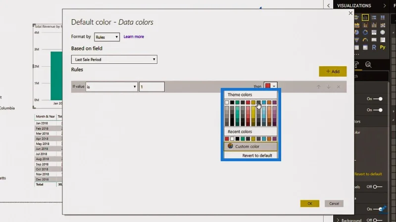
Task: Toggle the On switch above Background
Action: tap(378, 209)
